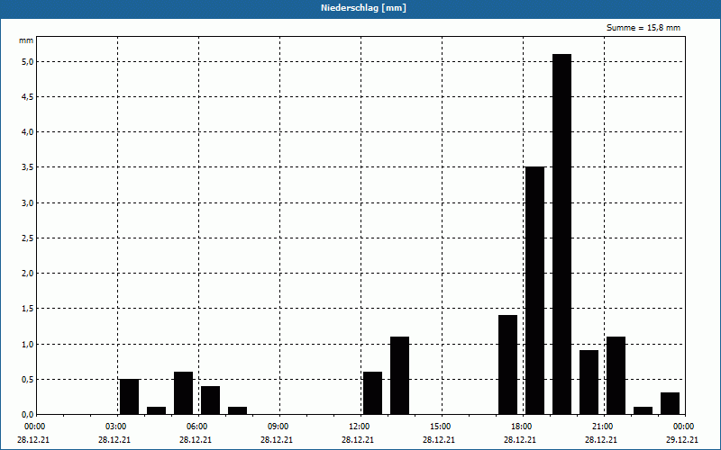This screenshot has width=721, height=450.
Task: Click the 'Summe = 15,8 mm' total label
Action: pos(643,28)
